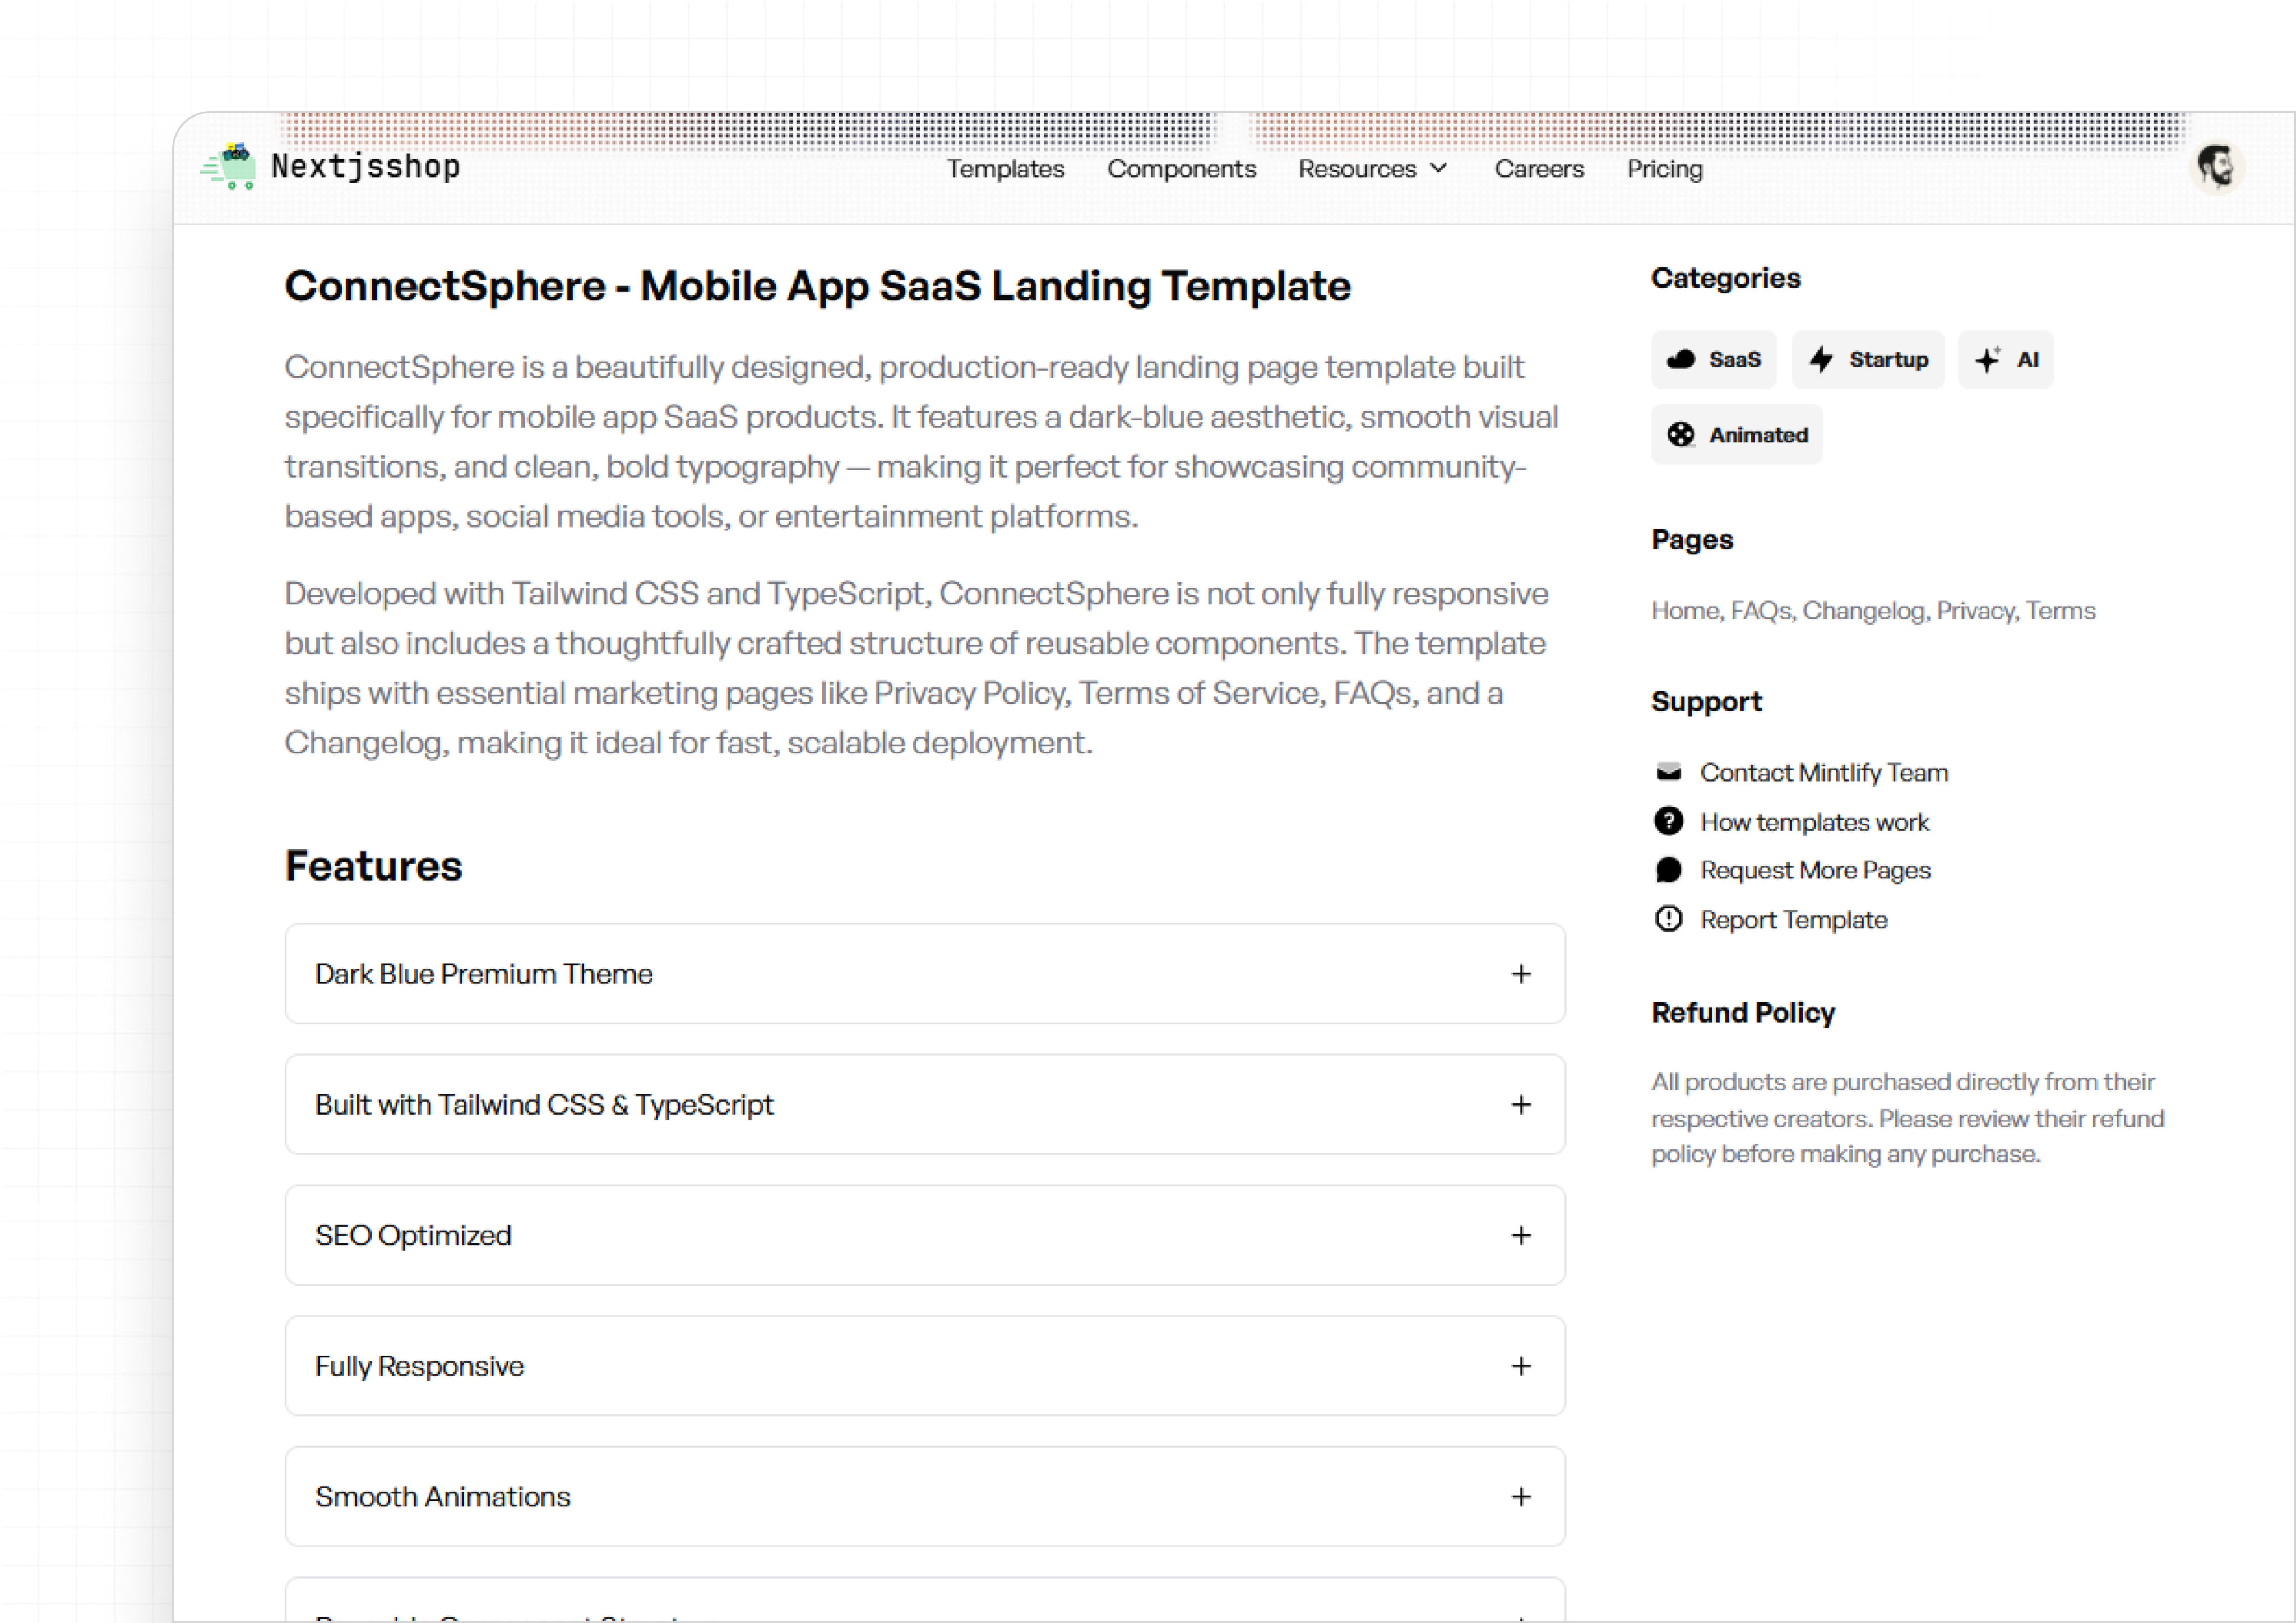Expand the SEO Optimized feature item
This screenshot has width=2296, height=1623.
click(x=1520, y=1235)
